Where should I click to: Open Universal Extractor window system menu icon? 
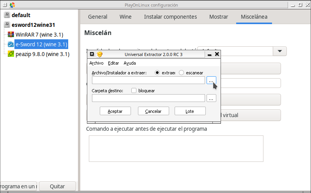(92, 54)
